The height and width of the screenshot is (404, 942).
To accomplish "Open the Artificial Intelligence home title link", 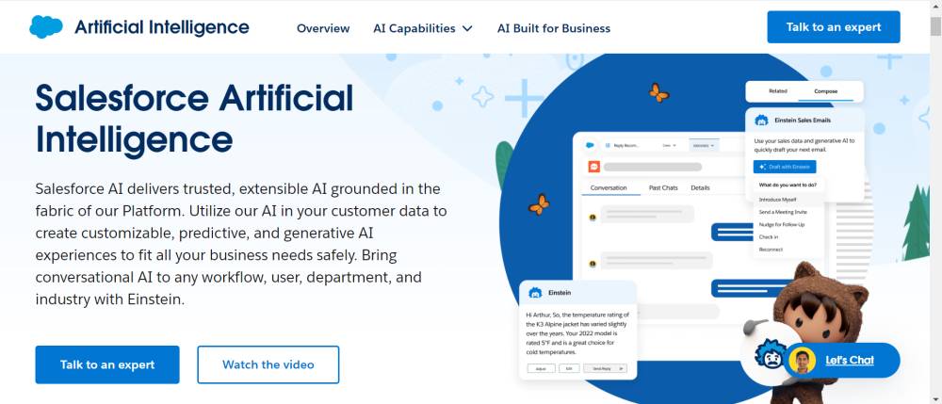I will (162, 27).
